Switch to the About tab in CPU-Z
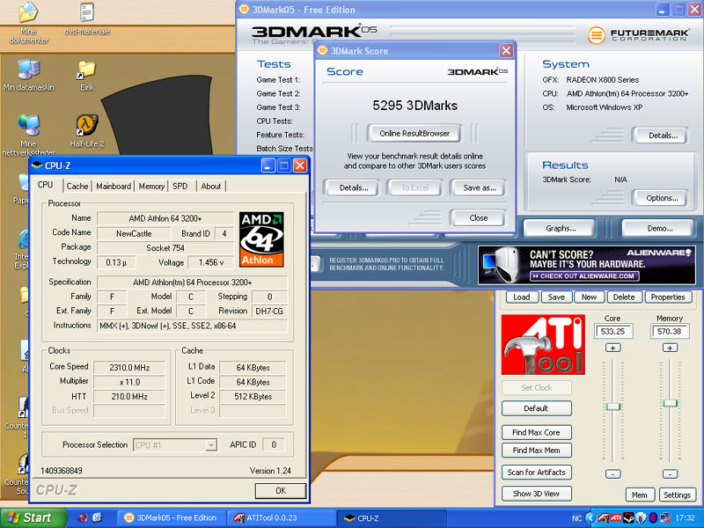This screenshot has height=528, width=704. [x=211, y=187]
